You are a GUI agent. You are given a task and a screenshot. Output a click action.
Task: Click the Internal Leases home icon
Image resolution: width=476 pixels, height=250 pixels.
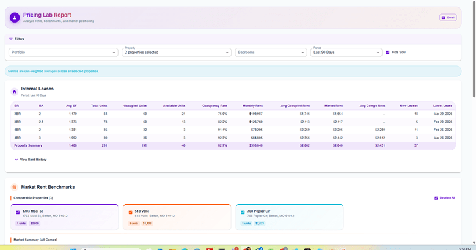15,92
